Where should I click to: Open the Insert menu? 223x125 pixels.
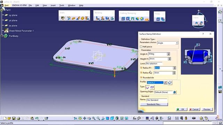(53, 6)
